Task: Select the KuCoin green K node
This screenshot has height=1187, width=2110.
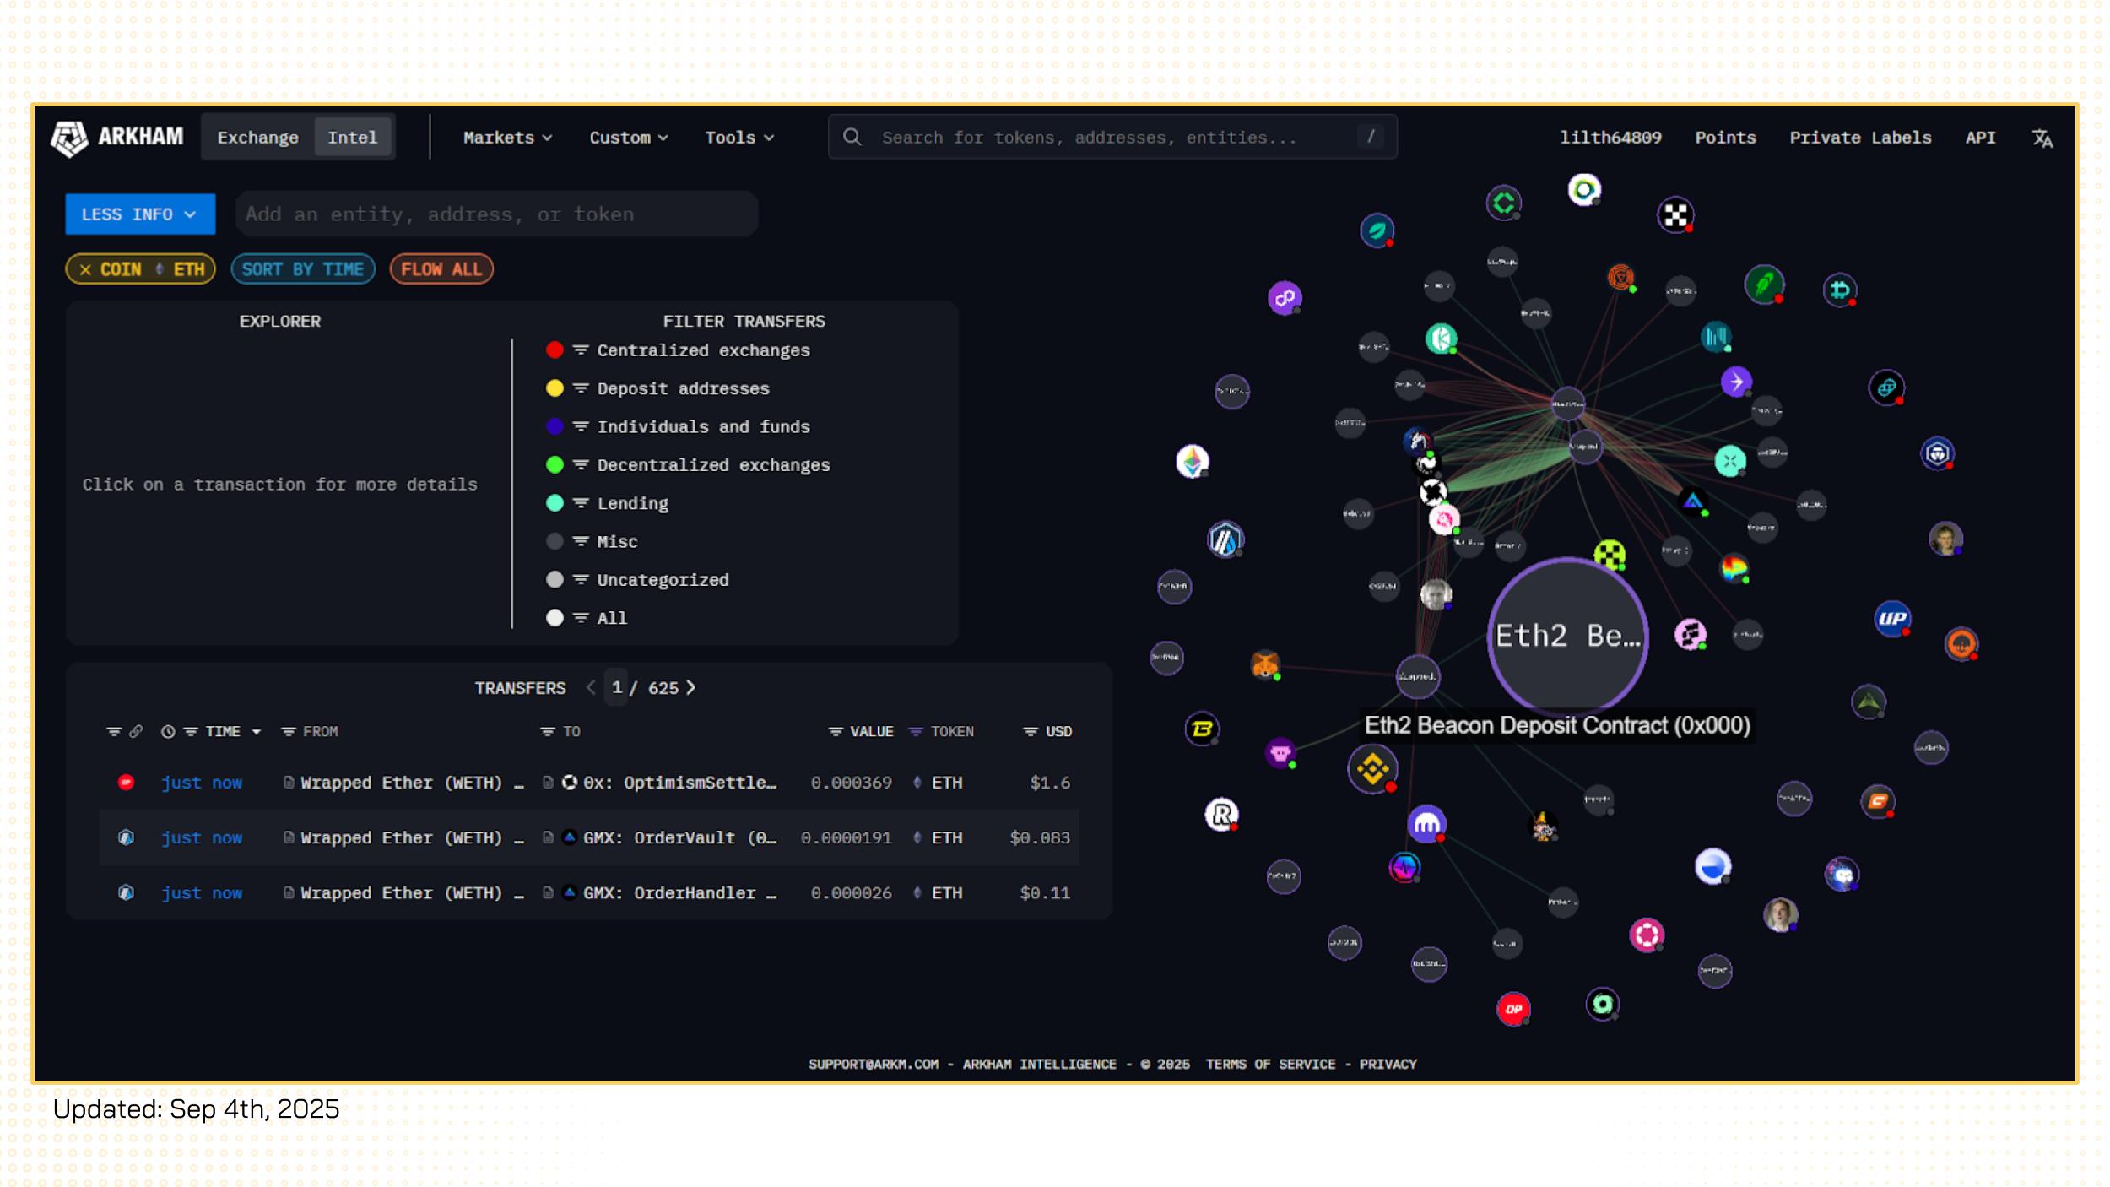Action: click(1442, 339)
